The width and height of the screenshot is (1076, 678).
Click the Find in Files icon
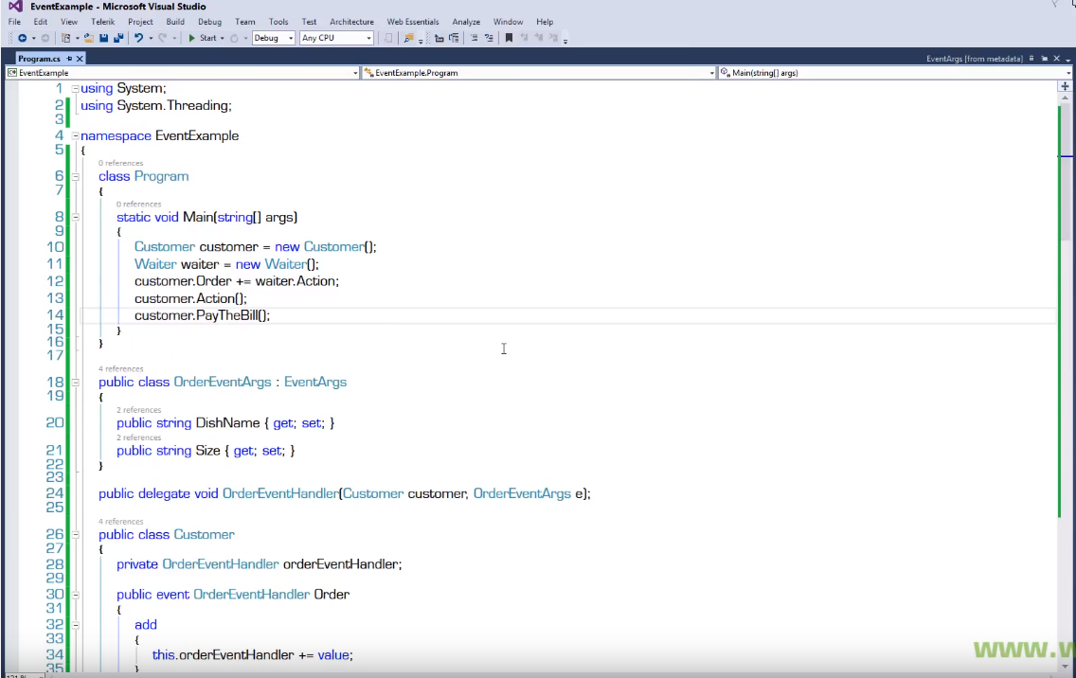[409, 39]
